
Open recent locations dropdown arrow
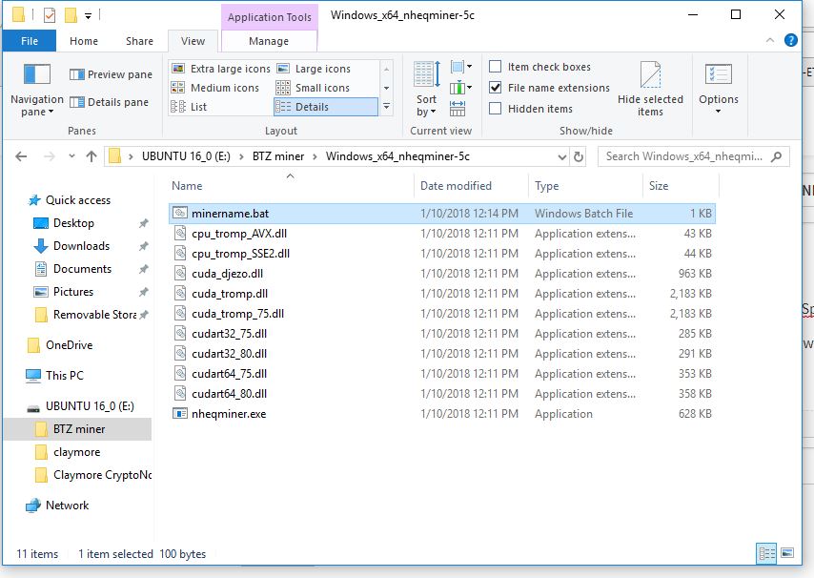click(71, 156)
